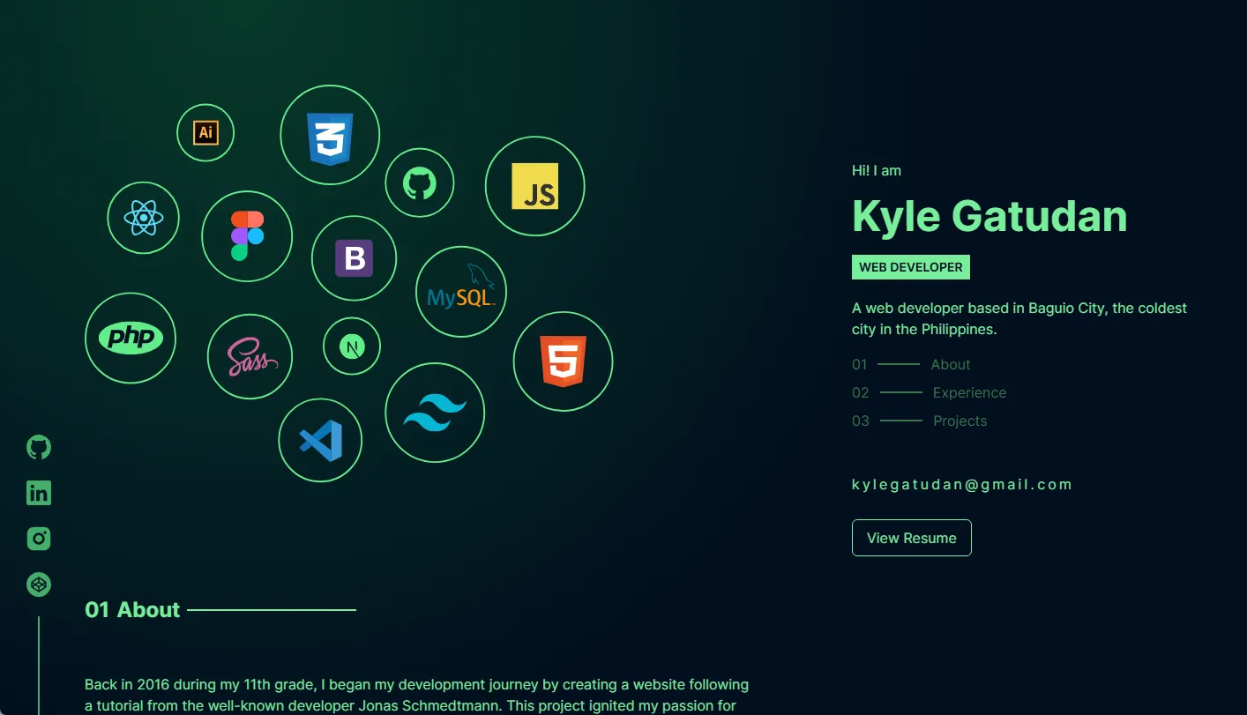
Task: Go to 02 Experience section link
Action: point(929,392)
